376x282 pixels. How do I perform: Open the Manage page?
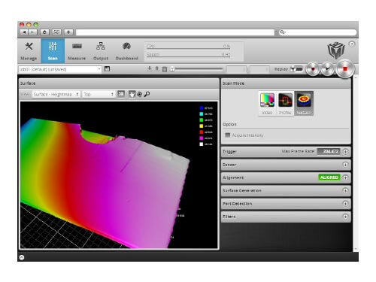tap(29, 51)
